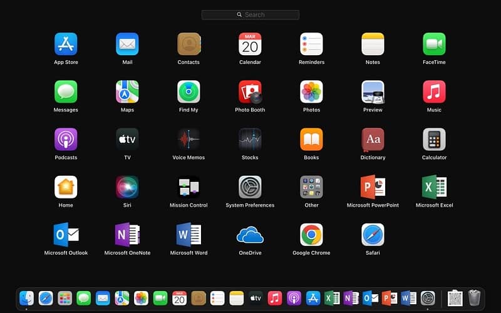This screenshot has width=501, height=313.
Task: Click Finder icon in the Dock
Action: pos(26,298)
